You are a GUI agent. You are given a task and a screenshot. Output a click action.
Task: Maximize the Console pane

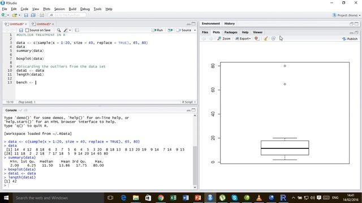pyautogui.click(x=193, y=110)
